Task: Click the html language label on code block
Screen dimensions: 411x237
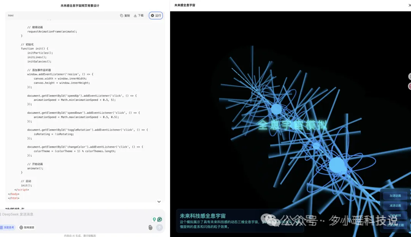Action: pyautogui.click(x=11, y=16)
